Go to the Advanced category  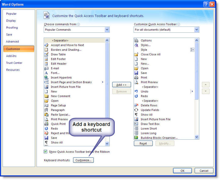click(12, 42)
